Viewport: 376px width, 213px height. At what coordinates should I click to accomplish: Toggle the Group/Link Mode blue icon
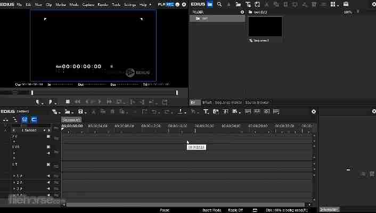pos(34,119)
